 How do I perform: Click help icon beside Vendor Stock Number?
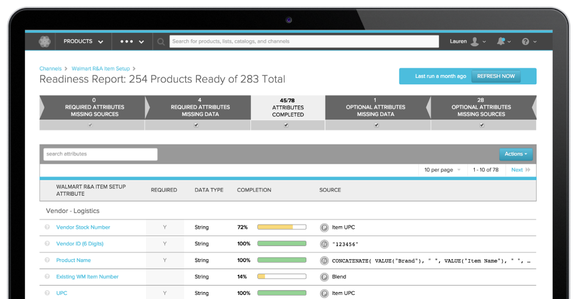point(47,228)
